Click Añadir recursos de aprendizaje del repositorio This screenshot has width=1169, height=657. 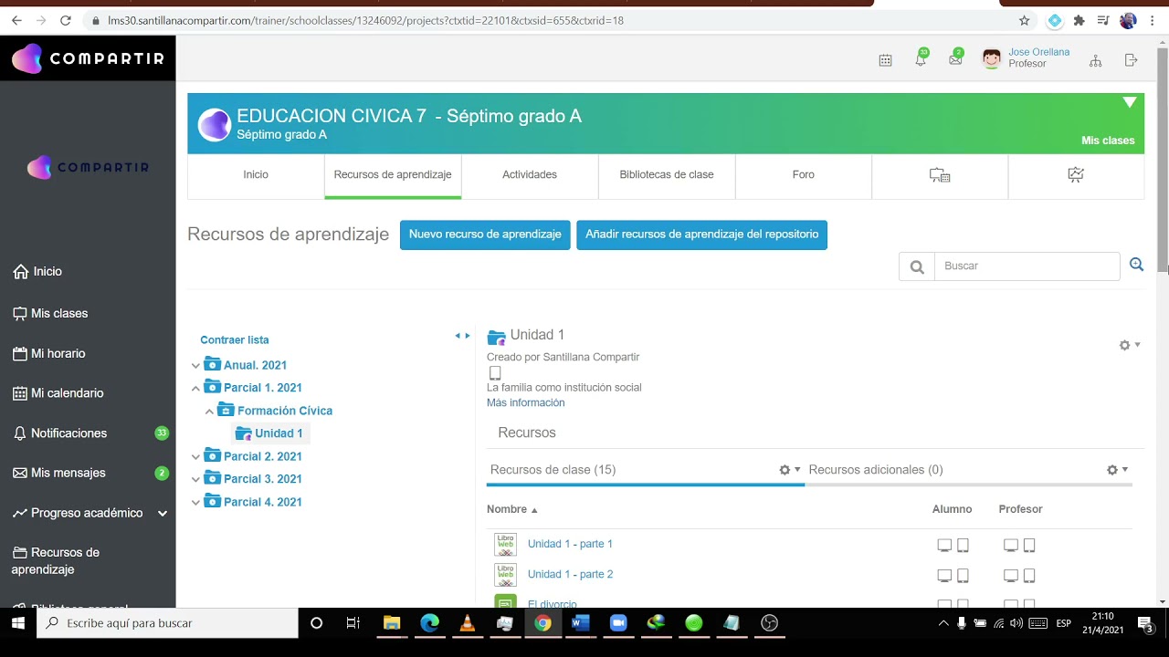pos(701,235)
